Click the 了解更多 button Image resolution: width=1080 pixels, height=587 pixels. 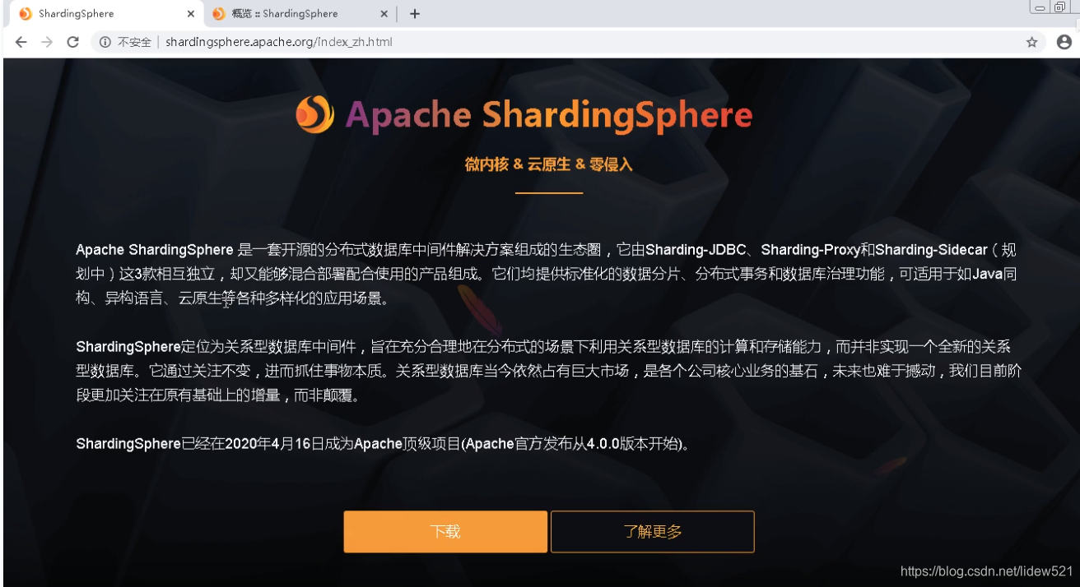pyautogui.click(x=653, y=531)
